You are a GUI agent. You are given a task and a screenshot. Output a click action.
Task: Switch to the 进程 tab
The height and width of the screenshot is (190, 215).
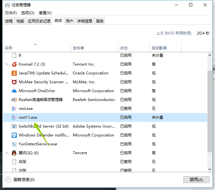coord(9,21)
